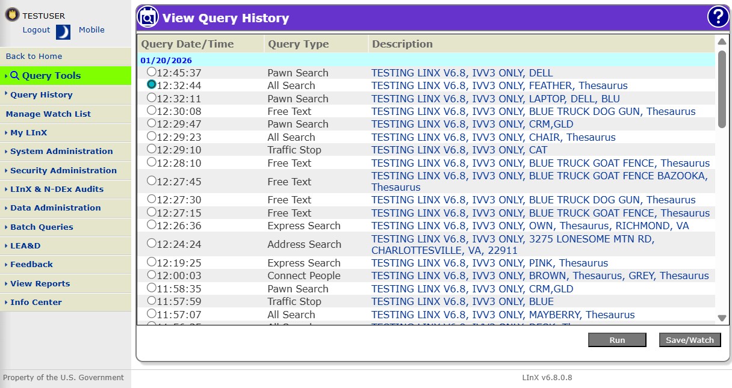Select the 12:45:37 Pawn Search radio button
The height and width of the screenshot is (388, 732).
[x=152, y=72]
